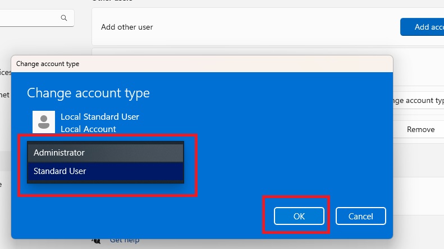
Task: Choose the Standard User option
Action: pyautogui.click(x=106, y=171)
